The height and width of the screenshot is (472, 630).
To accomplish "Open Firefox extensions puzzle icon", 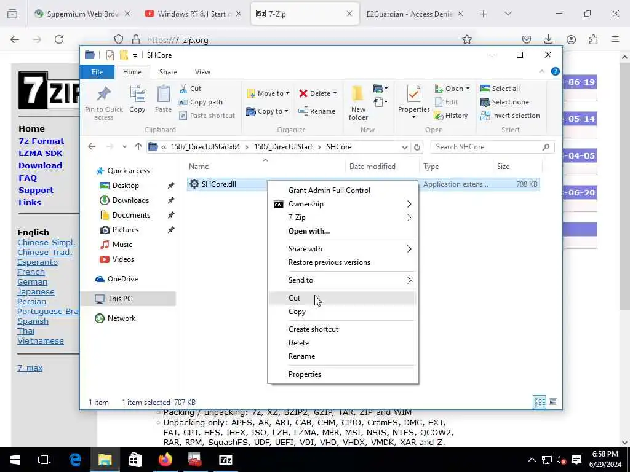I will coord(593,39).
